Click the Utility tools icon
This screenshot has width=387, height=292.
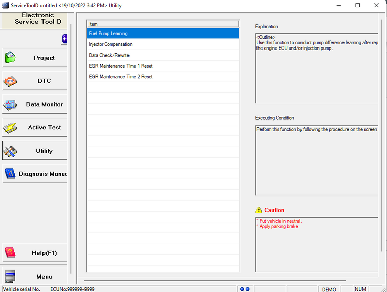(x=10, y=151)
